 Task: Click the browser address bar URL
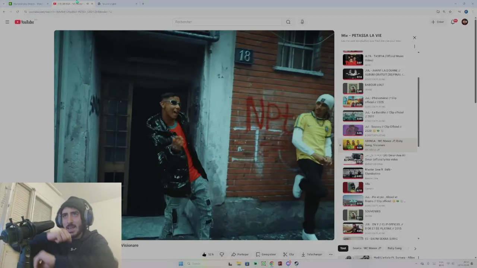pos(70,12)
